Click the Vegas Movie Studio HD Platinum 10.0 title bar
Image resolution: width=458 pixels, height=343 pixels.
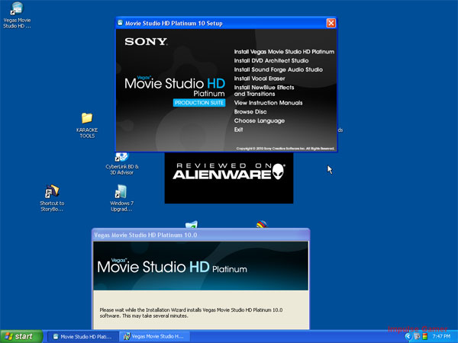(200, 235)
